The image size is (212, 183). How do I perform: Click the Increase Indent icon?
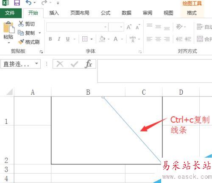coord(188,39)
